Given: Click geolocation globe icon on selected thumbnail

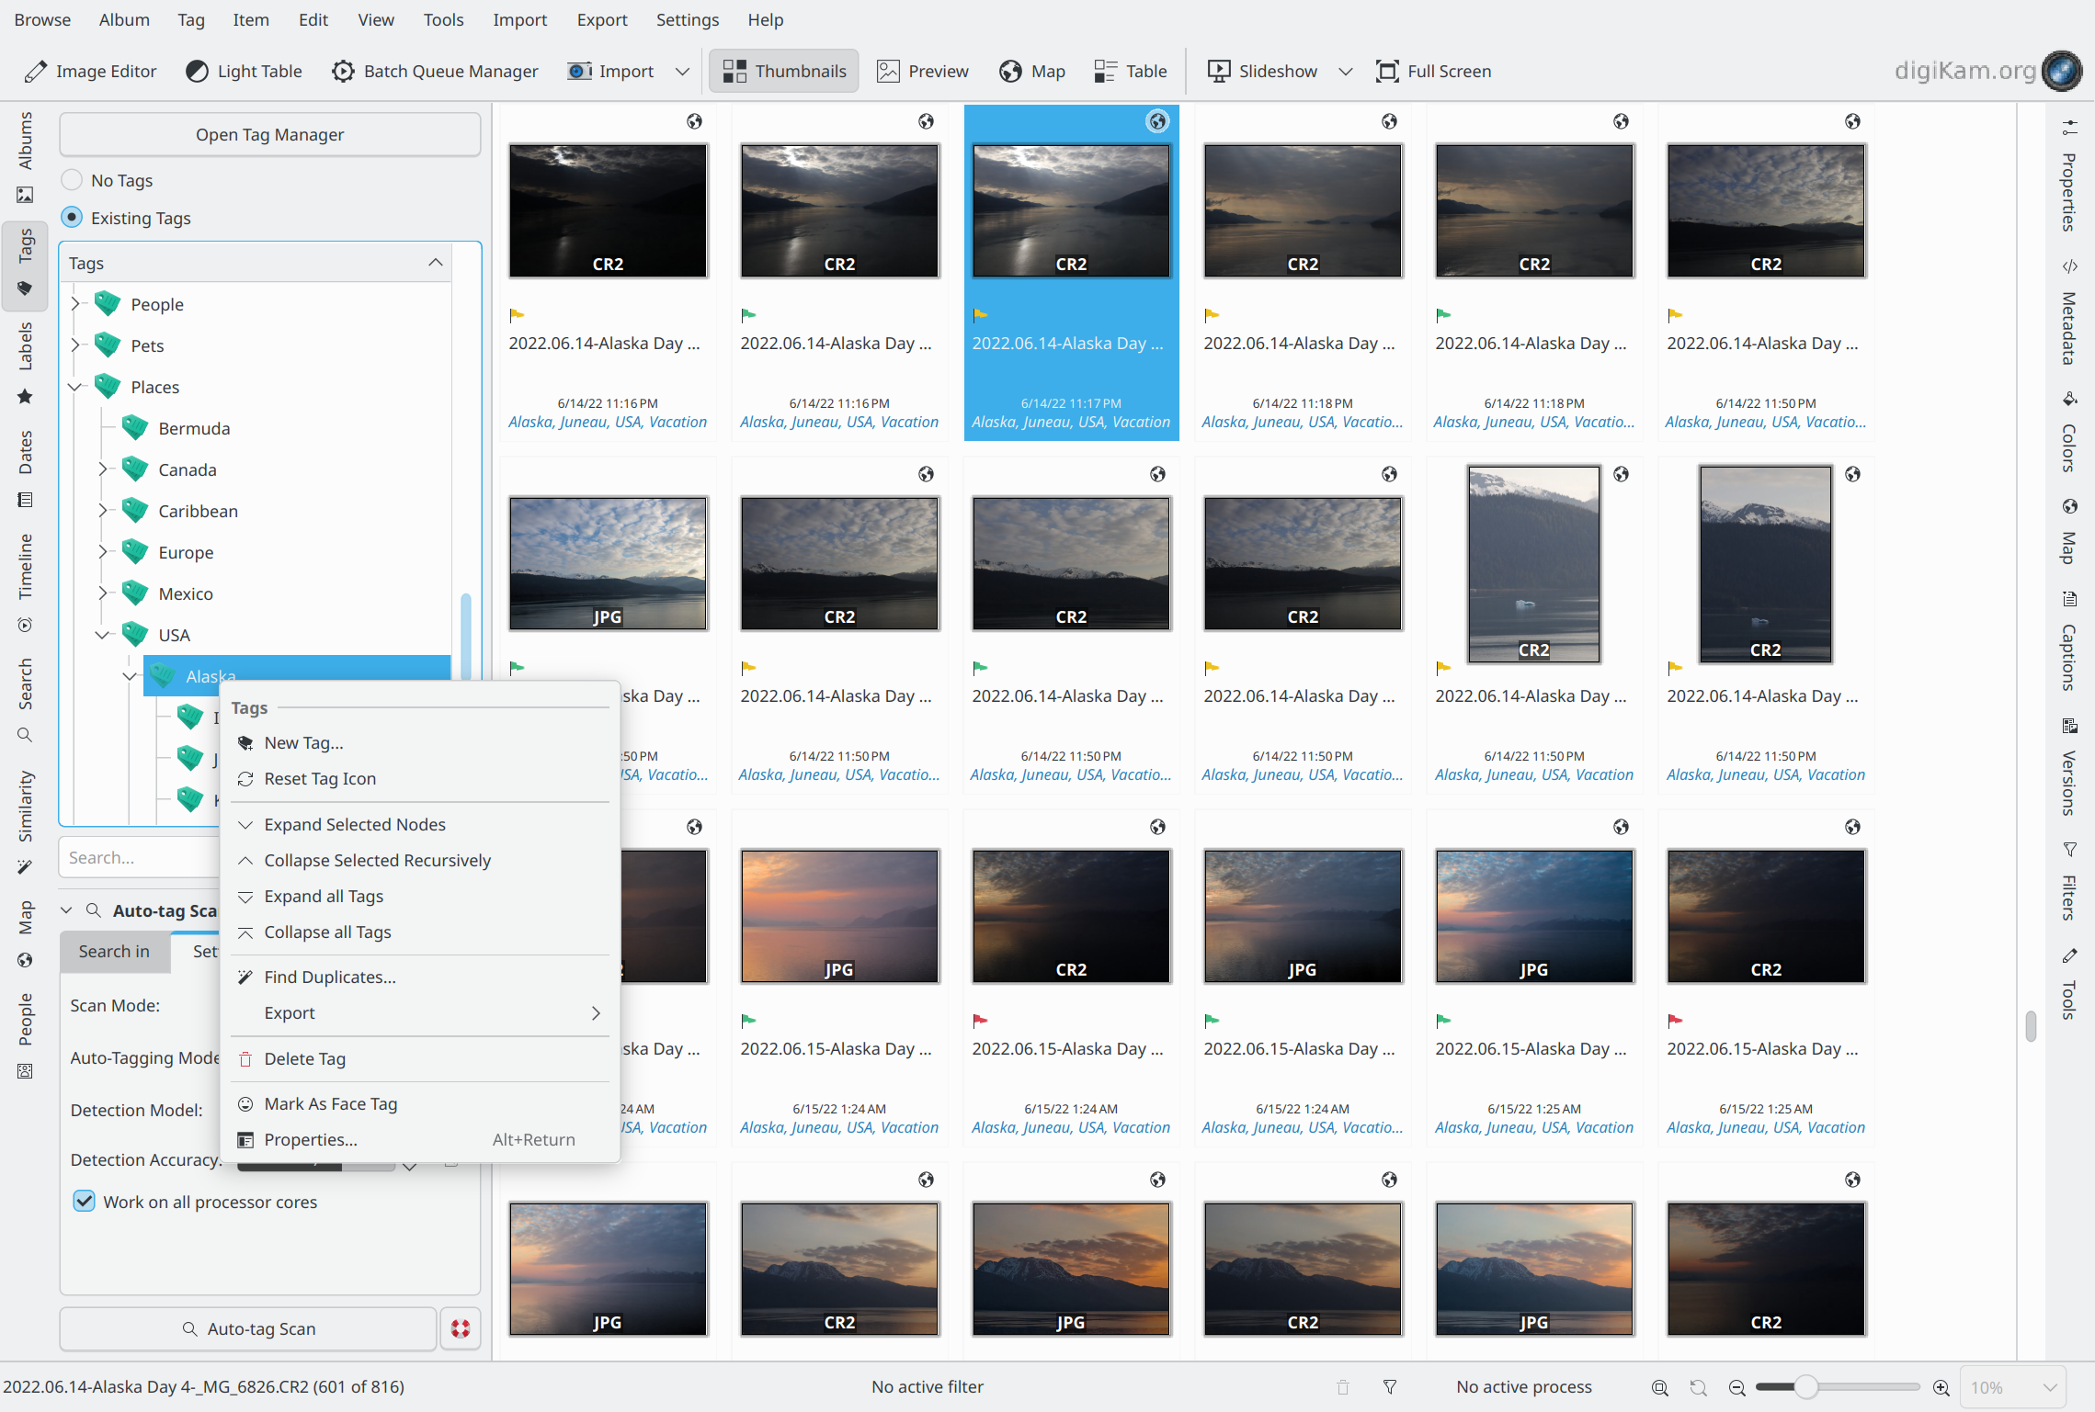Looking at the screenshot, I should point(1157,121).
